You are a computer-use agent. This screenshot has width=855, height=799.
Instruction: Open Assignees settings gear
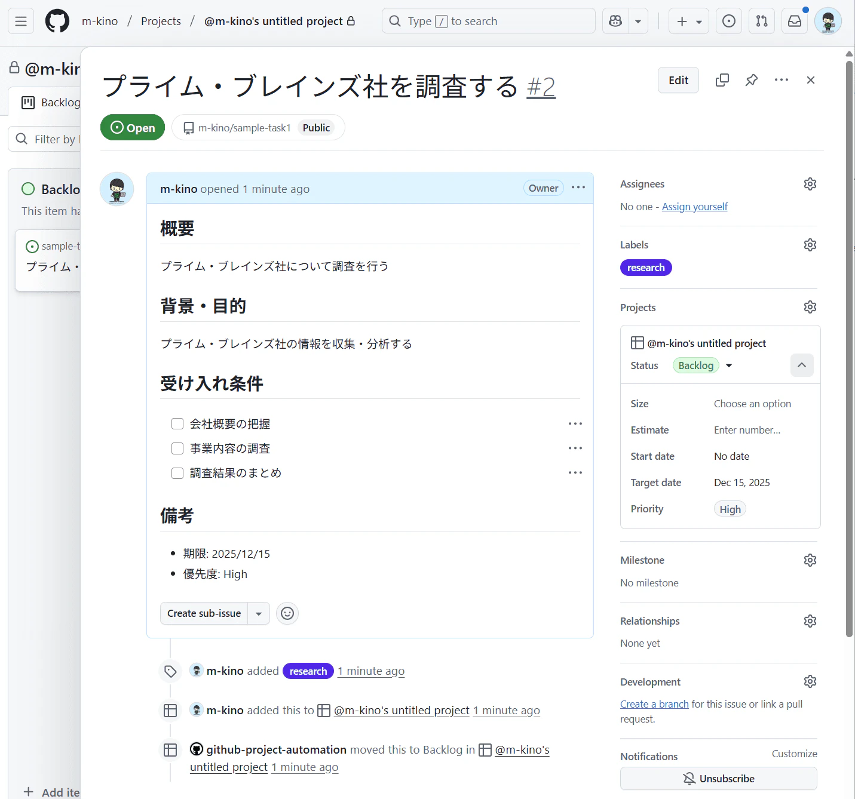tap(810, 184)
